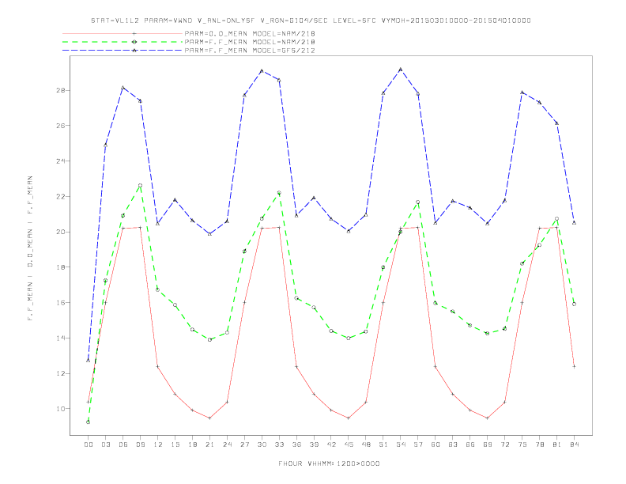Click x-axis tick label 03

(105, 444)
